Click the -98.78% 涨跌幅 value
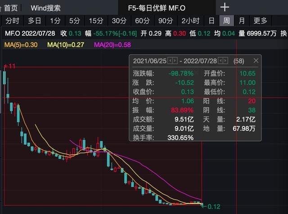Screen dimensions: 288x214 (x=181, y=73)
